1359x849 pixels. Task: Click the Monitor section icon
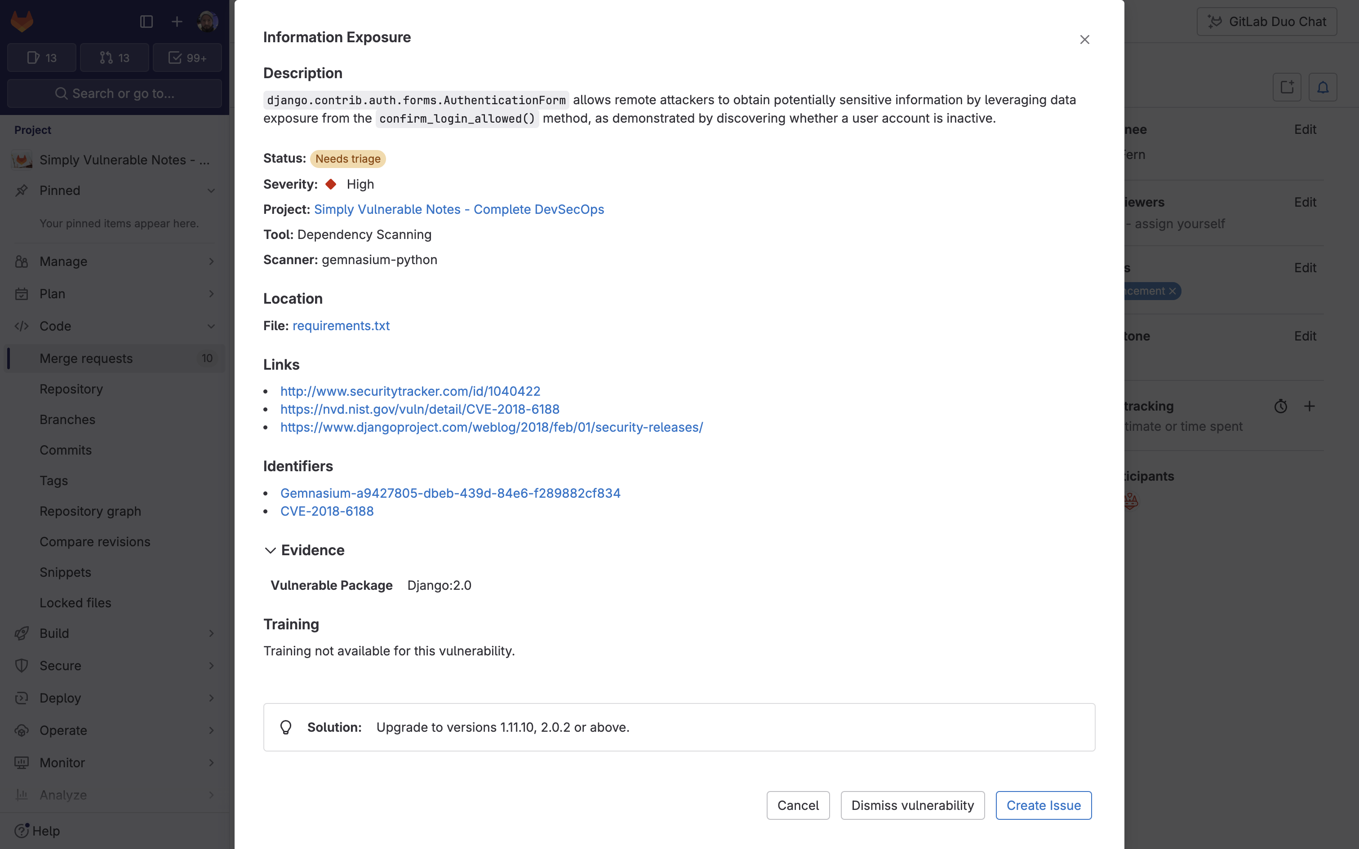coord(22,763)
